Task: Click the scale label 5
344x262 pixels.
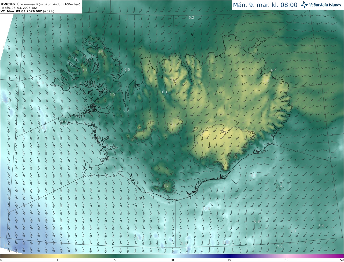Action: click(115, 260)
